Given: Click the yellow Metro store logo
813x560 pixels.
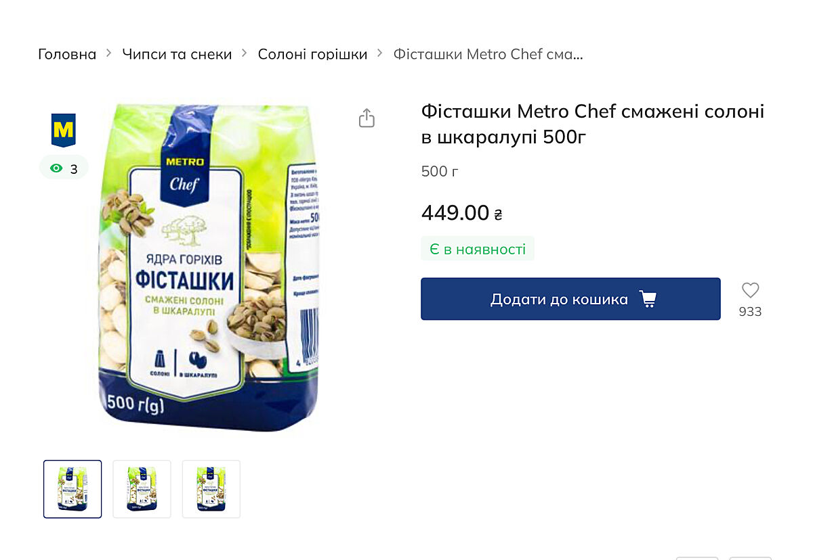Looking at the screenshot, I should point(63,131).
